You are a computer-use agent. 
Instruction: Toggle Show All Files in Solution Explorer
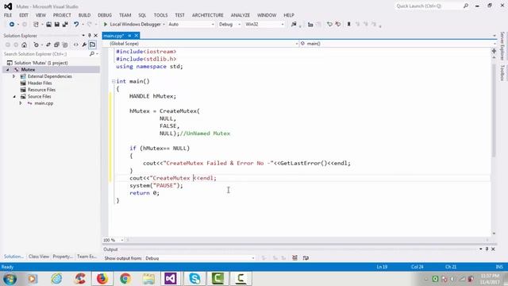click(65, 44)
